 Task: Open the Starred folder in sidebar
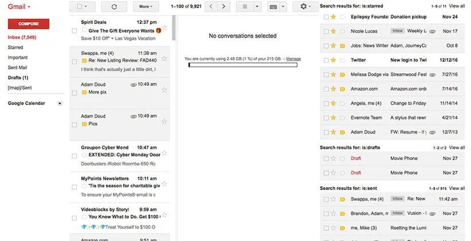pyautogui.click(x=15, y=48)
